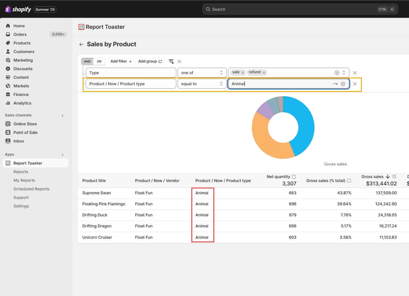Click the Add filter button

[121, 62]
